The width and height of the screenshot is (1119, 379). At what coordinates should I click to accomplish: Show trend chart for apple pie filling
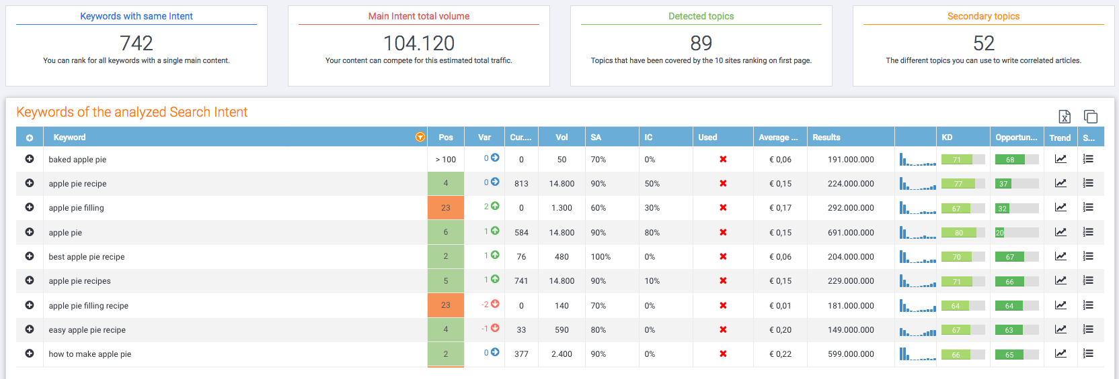point(1060,207)
